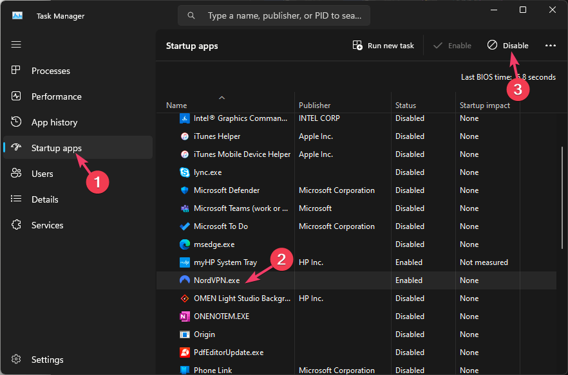Sort by the Publisher column header
This screenshot has height=375, width=568.
click(x=314, y=105)
